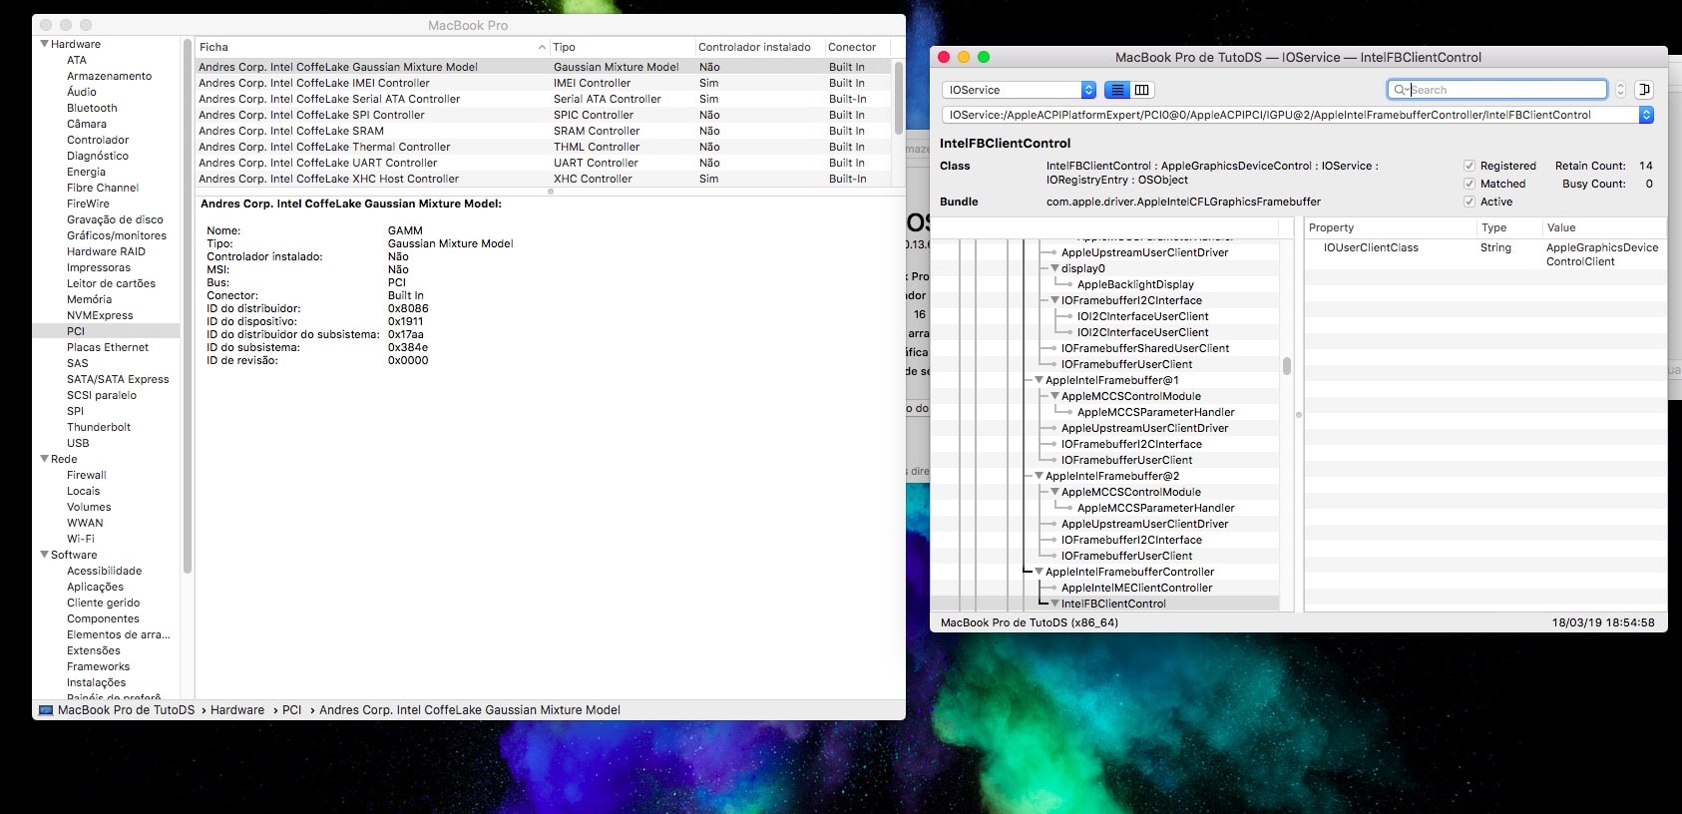Image resolution: width=1682 pixels, height=814 pixels.
Task: Collapse the Hardware section in the sidebar
Action: pos(44,44)
